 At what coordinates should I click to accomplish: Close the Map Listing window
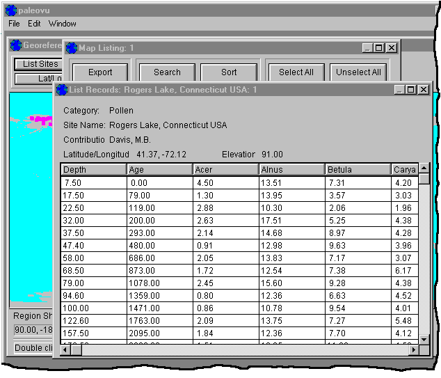coord(392,48)
